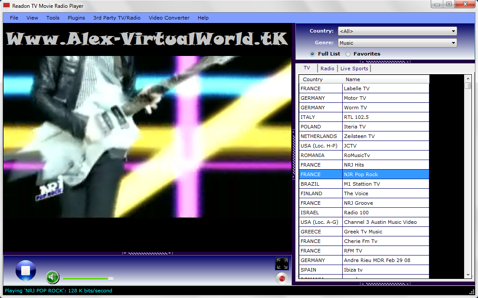
Task: Collapse the control bar via splitter below video
Action: coord(147,253)
